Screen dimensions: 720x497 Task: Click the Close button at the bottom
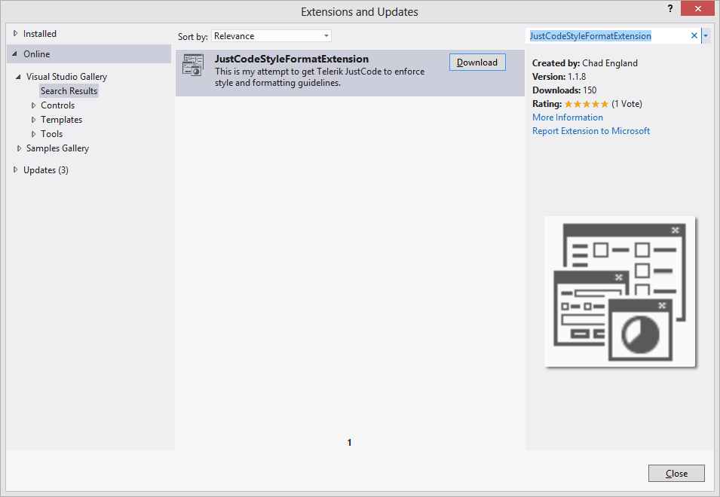coord(676,473)
